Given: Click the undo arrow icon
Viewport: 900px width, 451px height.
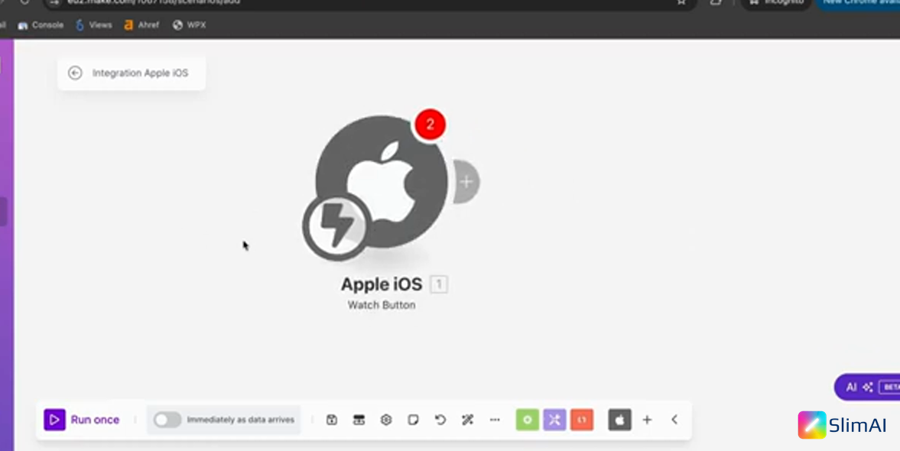Looking at the screenshot, I should click(x=440, y=420).
